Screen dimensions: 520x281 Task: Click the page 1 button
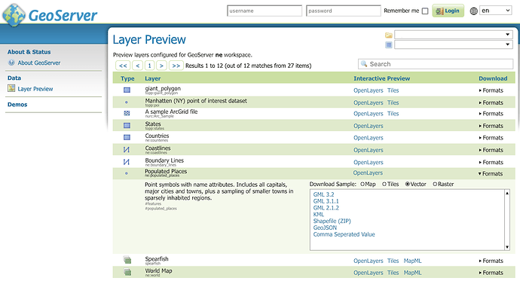pos(149,66)
